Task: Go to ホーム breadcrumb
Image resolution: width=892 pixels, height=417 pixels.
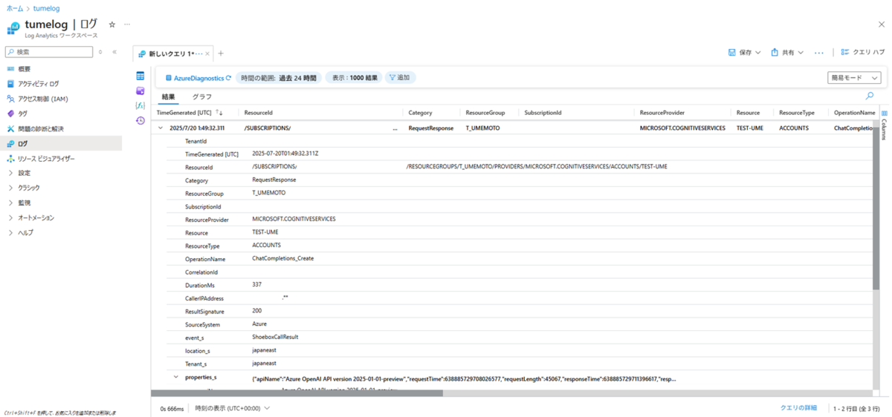Action: pos(14,8)
